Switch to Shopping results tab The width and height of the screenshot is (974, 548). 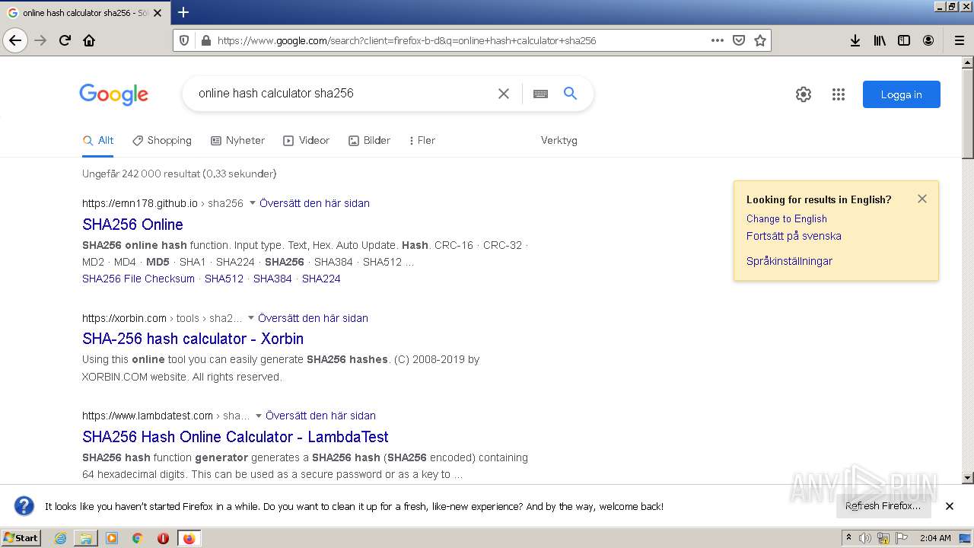tap(162, 140)
